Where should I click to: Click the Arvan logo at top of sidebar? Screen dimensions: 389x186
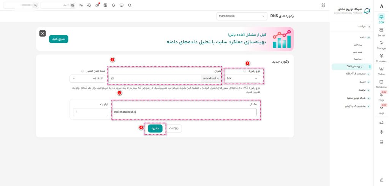tap(381, 6)
